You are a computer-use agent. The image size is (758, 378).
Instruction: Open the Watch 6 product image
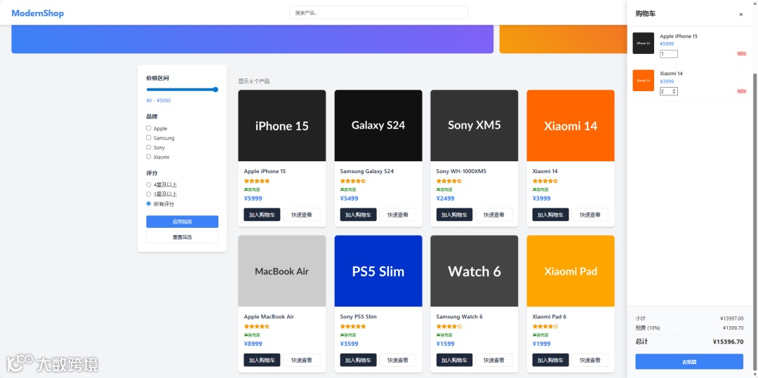[x=474, y=271]
